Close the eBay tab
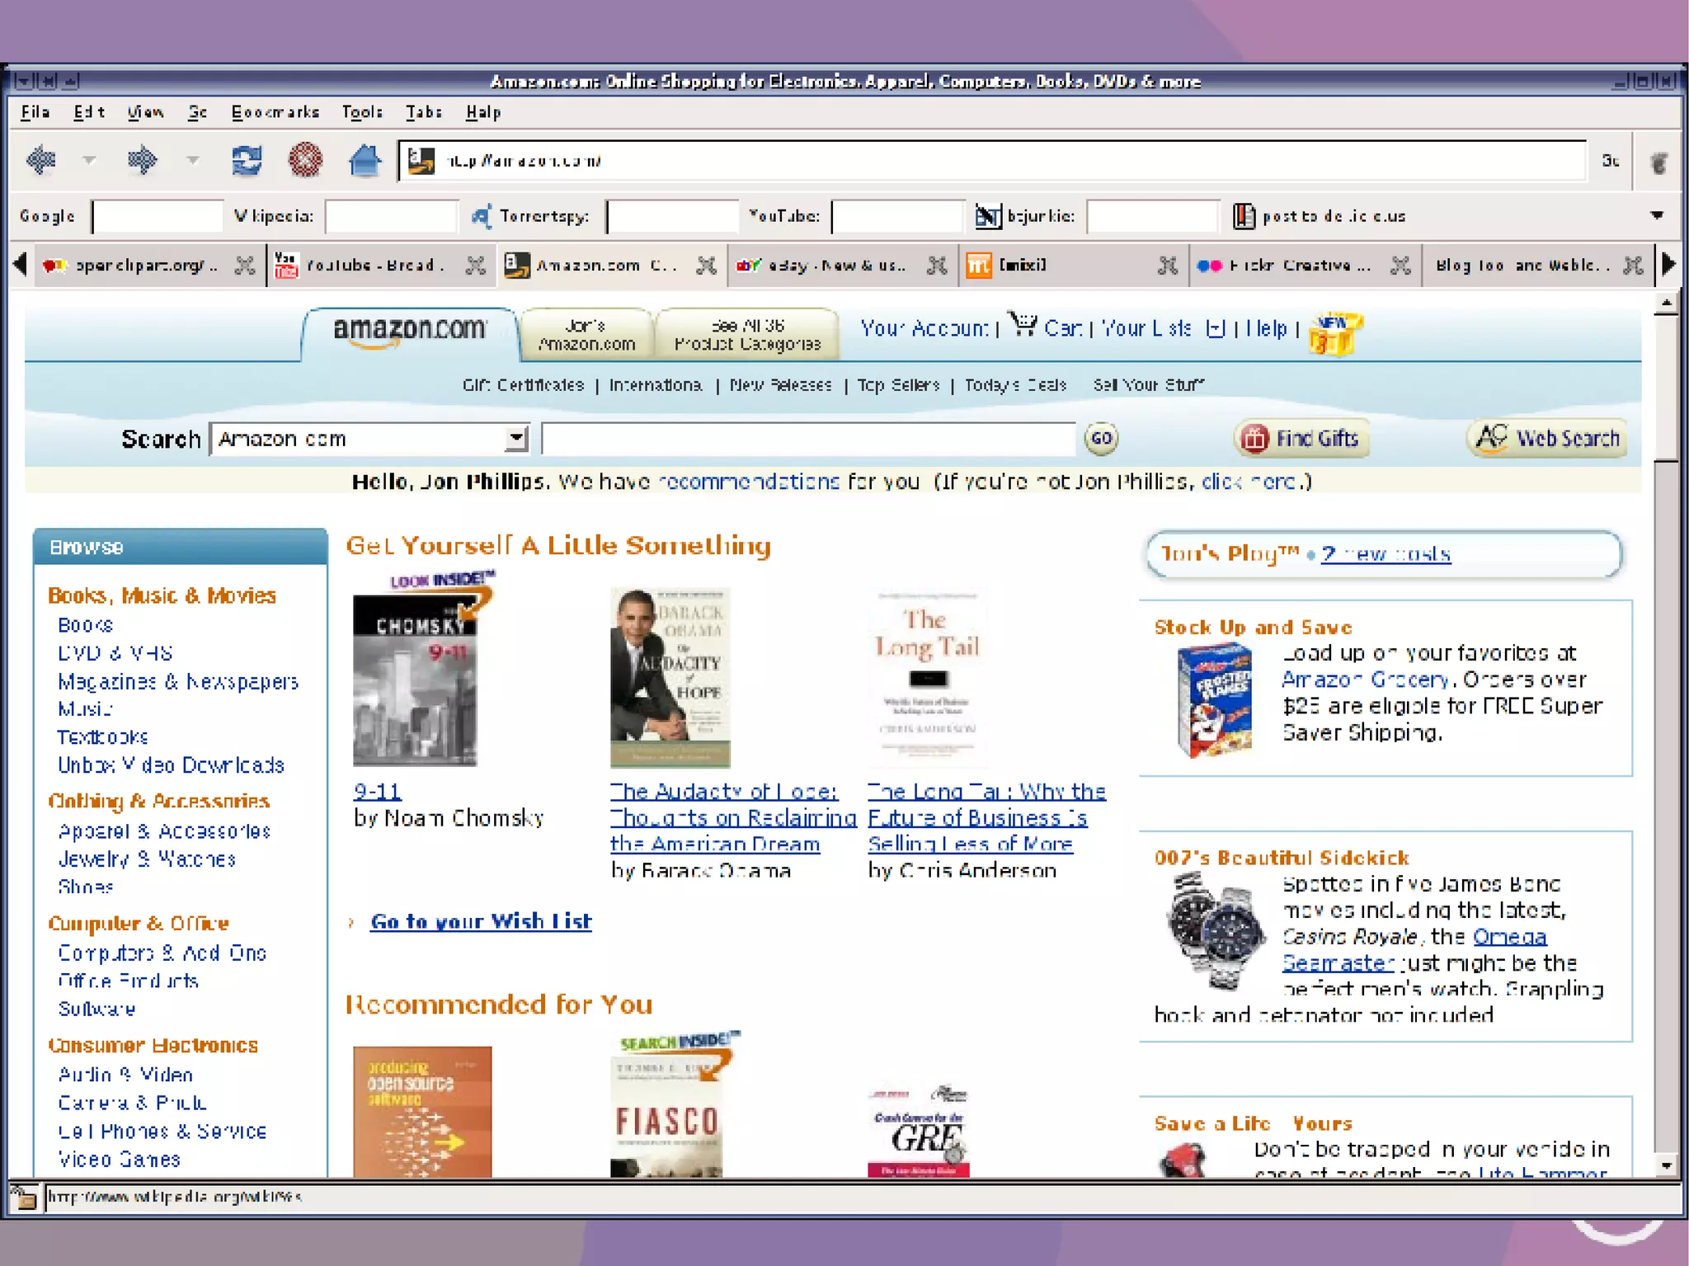 (936, 266)
